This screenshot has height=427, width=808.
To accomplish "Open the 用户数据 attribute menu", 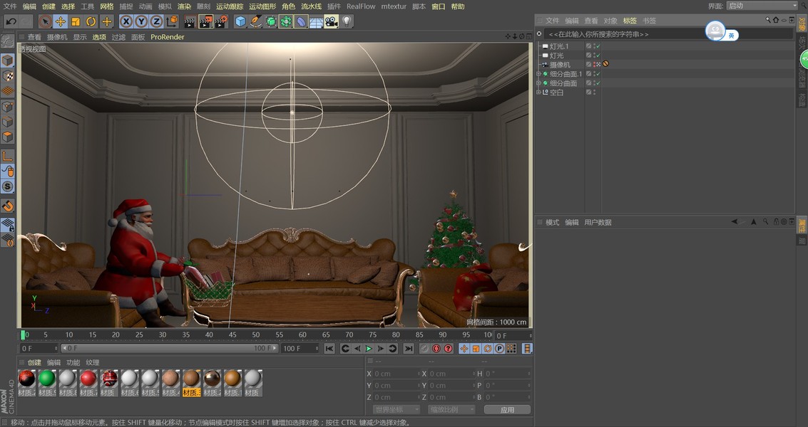I will click(x=598, y=222).
